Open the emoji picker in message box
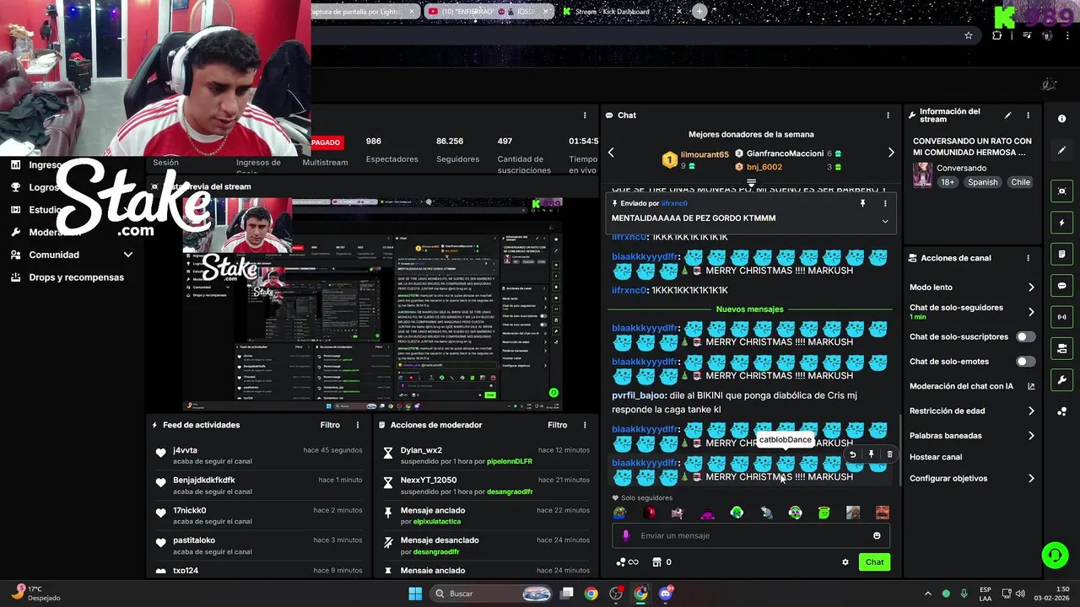Viewport: 1080px width, 607px height. pos(877,535)
